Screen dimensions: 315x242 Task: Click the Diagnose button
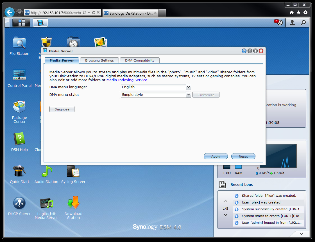pyautogui.click(x=62, y=109)
